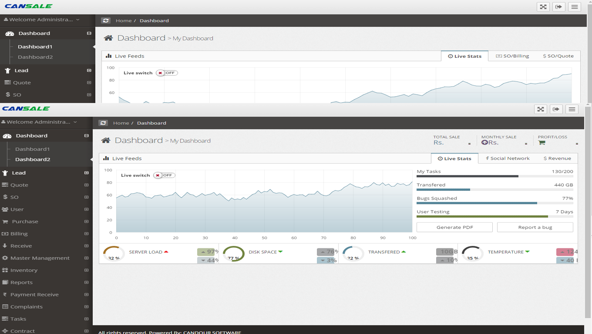Click fullscreen icon in the front Dashboard2 window

541,109
